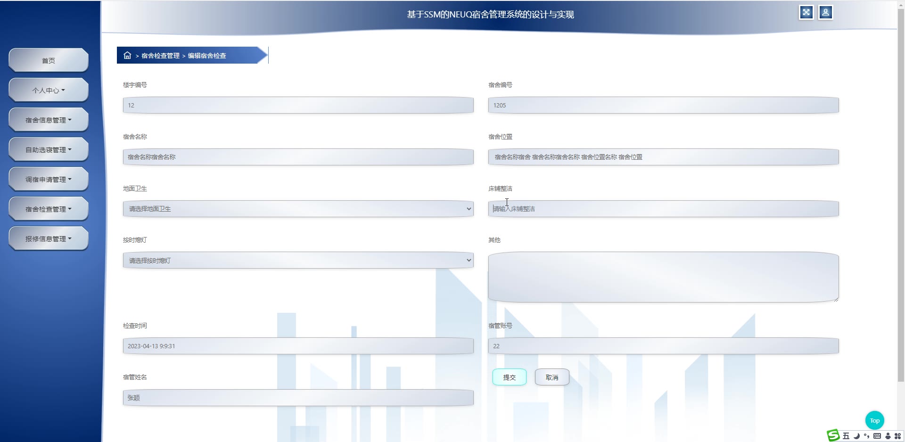Viewport: 905px width, 442px height.
Task: Click the 宿管账号 field containing 22
Action: 664,346
